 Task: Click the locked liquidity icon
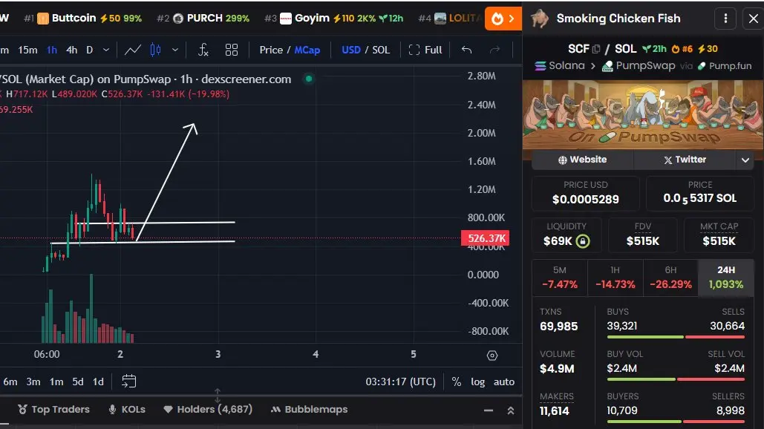[582, 241]
